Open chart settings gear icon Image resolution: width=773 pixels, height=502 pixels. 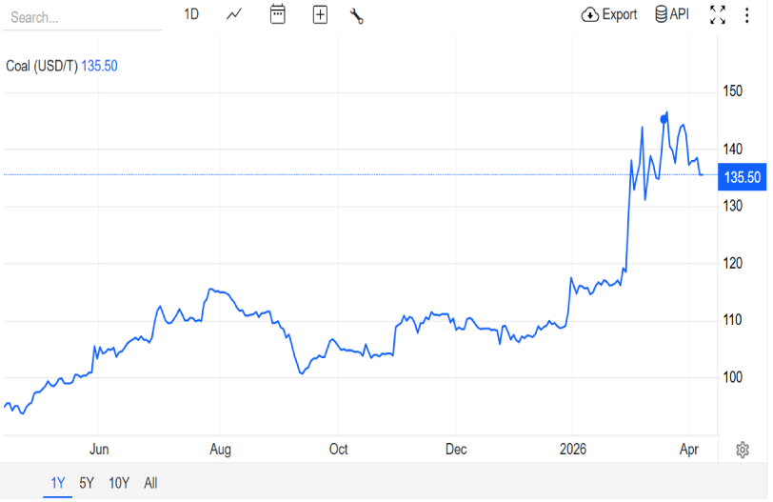point(743,450)
